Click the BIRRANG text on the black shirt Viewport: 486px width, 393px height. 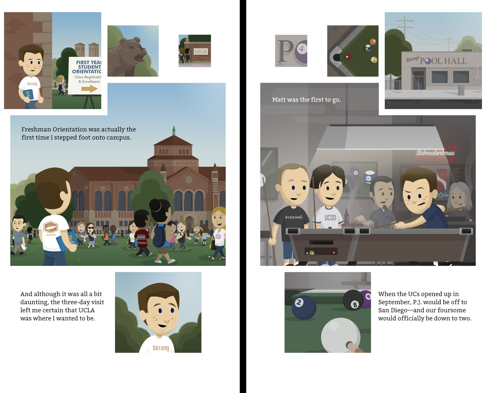294,217
